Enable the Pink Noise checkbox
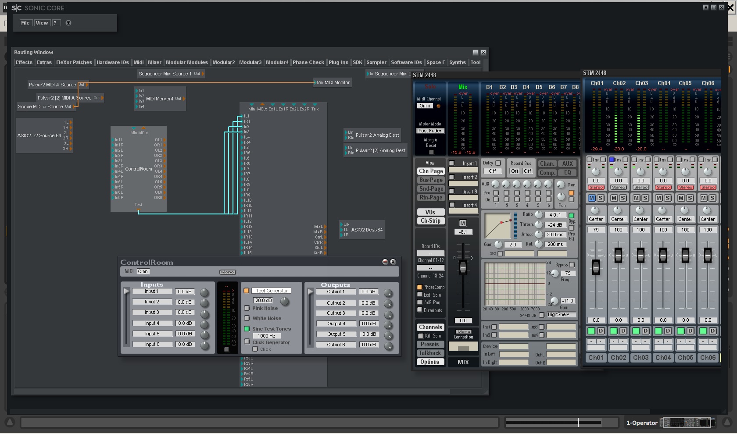 [247, 308]
